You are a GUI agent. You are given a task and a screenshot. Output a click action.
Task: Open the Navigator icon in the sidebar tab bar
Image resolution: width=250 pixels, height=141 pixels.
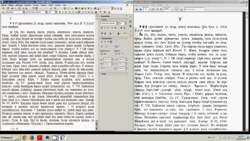point(130,35)
